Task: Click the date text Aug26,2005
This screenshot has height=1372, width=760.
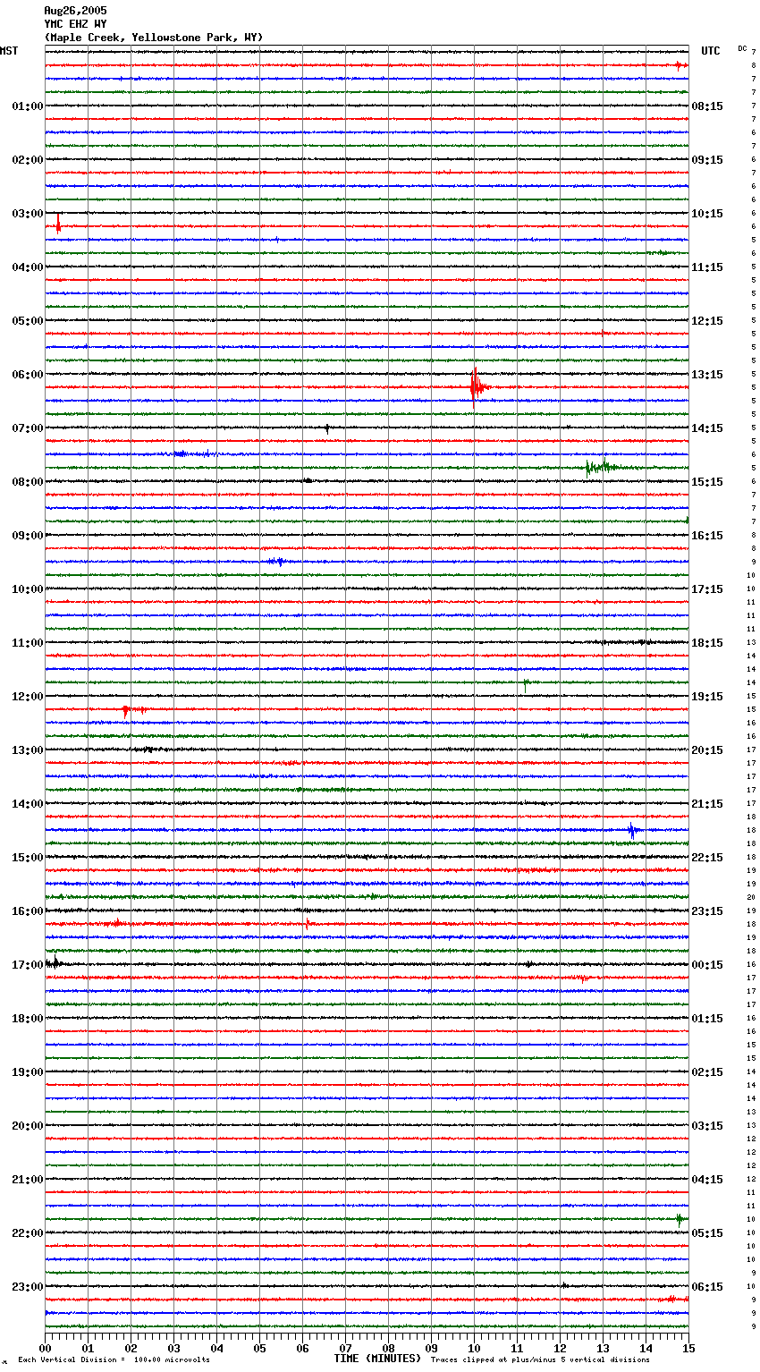Action: tap(75, 11)
